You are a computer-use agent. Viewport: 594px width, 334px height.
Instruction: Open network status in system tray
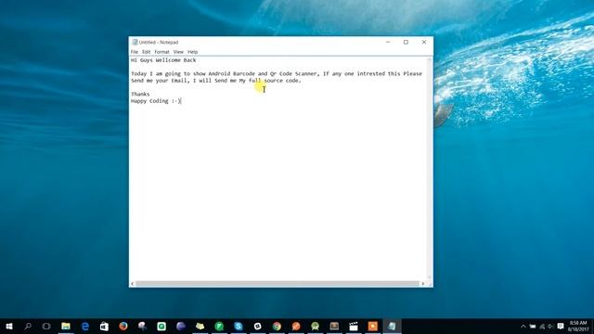pyautogui.click(x=542, y=326)
